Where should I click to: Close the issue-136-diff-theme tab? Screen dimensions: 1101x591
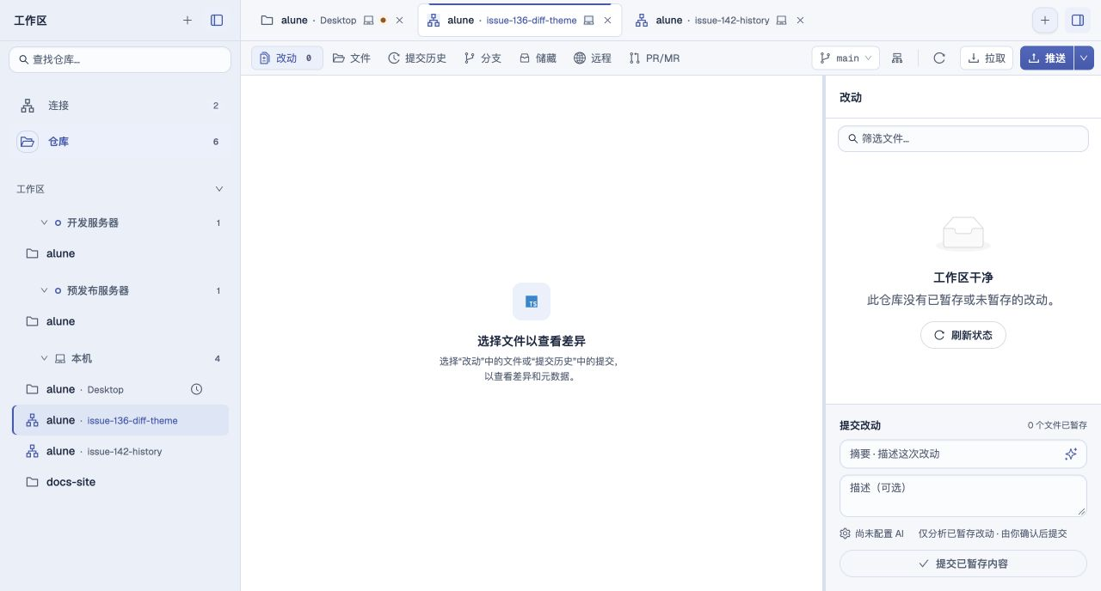[607, 20]
